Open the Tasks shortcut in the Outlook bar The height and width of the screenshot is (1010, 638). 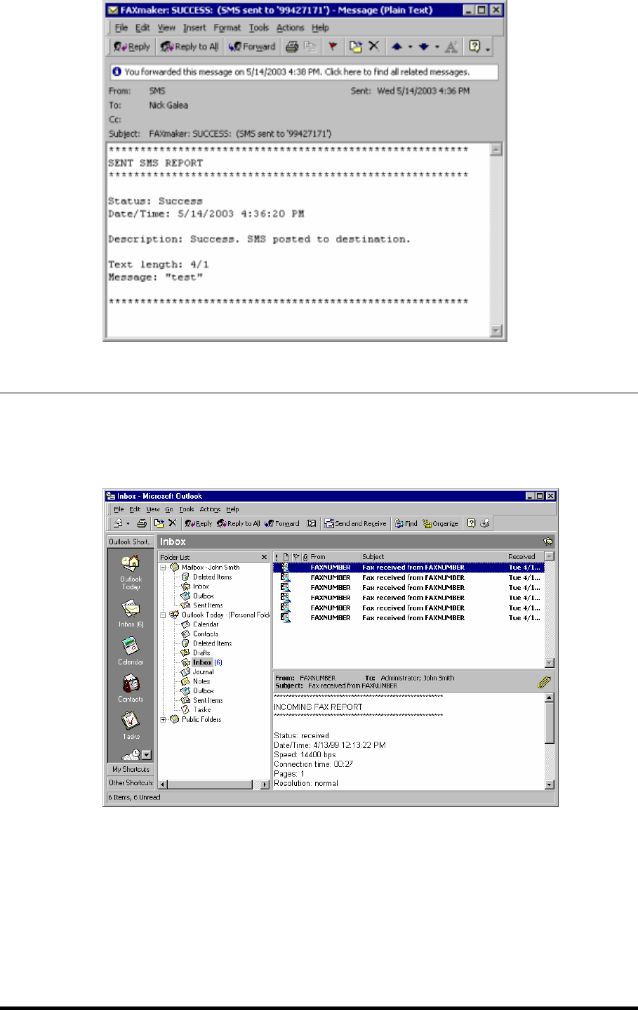pos(131,726)
